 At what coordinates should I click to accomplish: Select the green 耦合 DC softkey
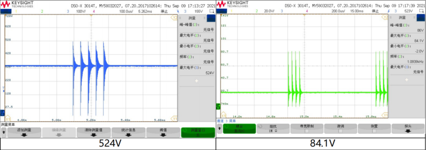(239, 129)
